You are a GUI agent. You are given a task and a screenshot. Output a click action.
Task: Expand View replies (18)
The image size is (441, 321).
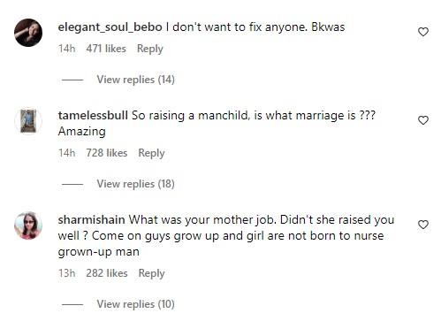pos(136,184)
